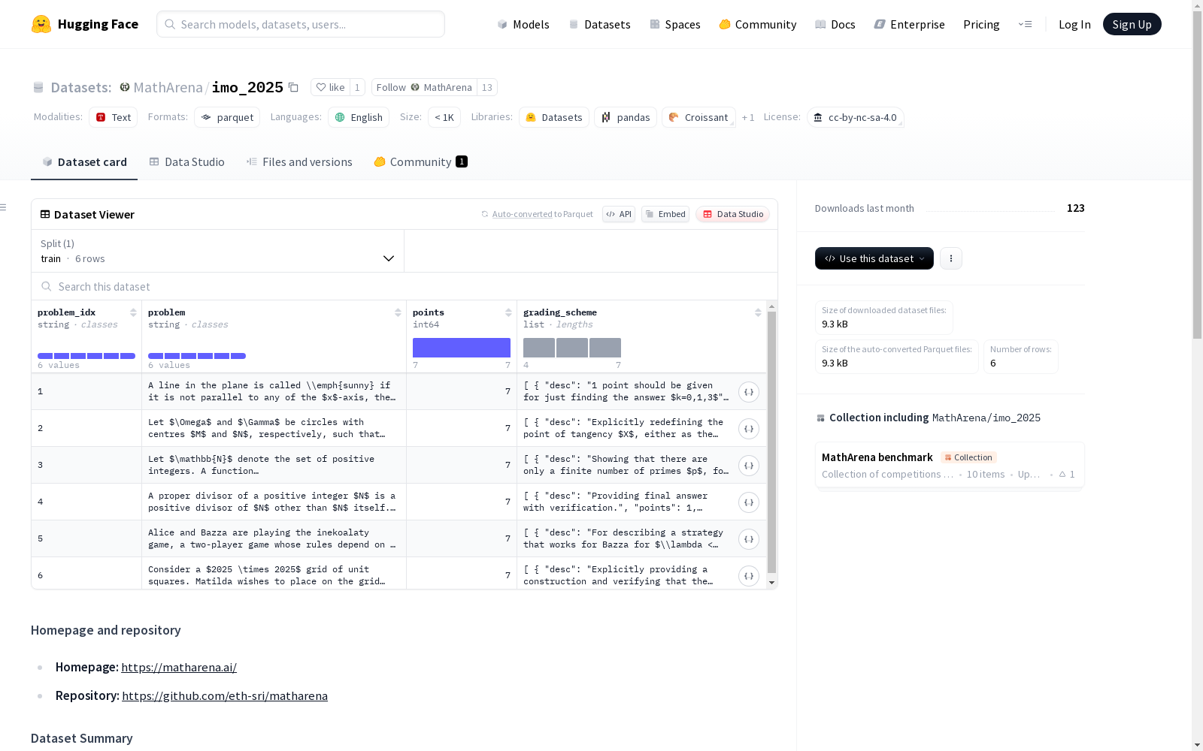This screenshot has width=1203, height=751.
Task: Filter by parquet format tag
Action: pyautogui.click(x=227, y=117)
